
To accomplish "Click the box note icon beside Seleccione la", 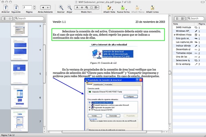I will click(x=196, y=61).
